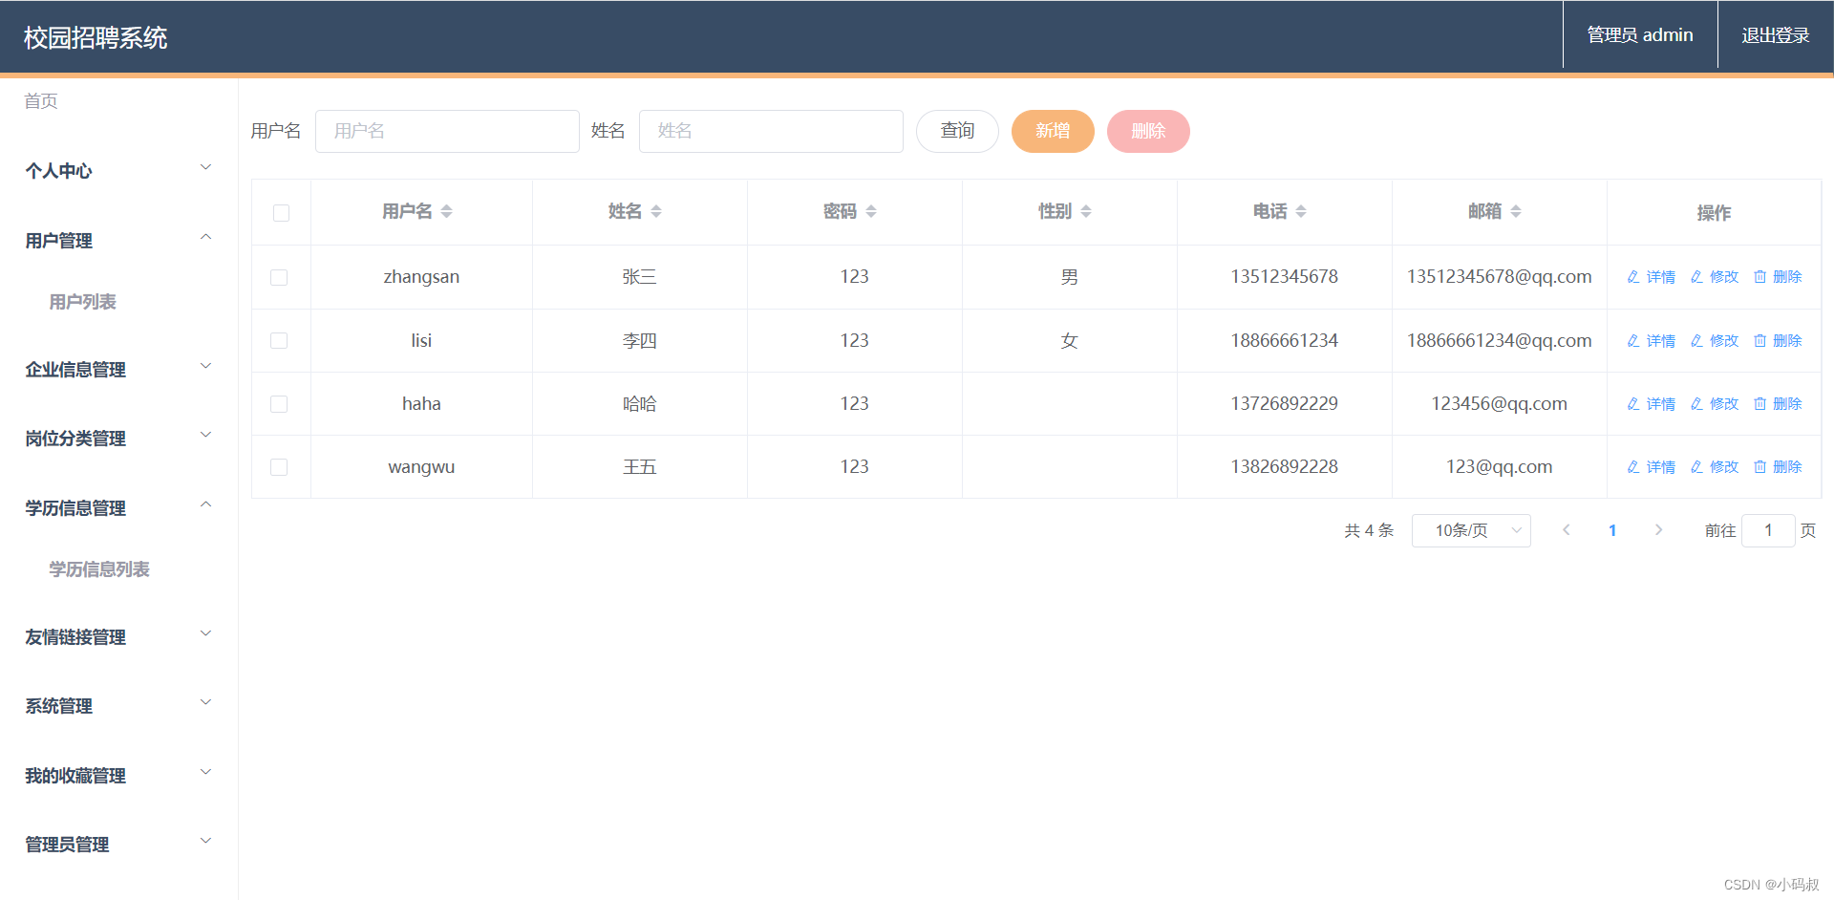The image size is (1834, 900).
Task: Expand 我的收藏管理 sidebar menu
Action: pyautogui.click(x=118, y=775)
